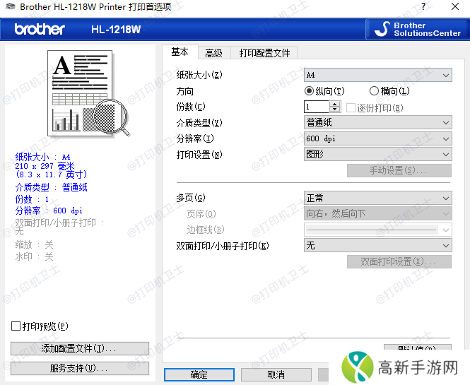470x385 pixels.
Task: Open Brother Solutions Center link
Action: tap(417, 30)
